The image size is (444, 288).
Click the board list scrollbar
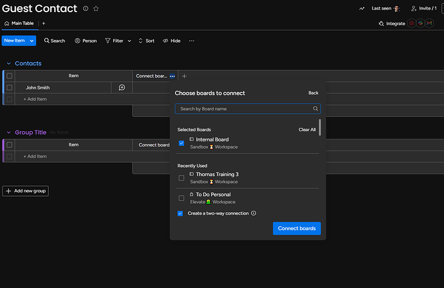tap(320, 127)
